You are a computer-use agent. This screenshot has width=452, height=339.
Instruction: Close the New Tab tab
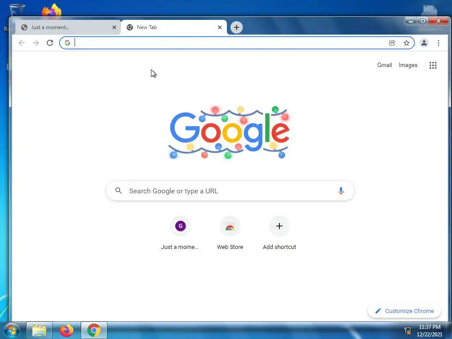click(x=220, y=27)
